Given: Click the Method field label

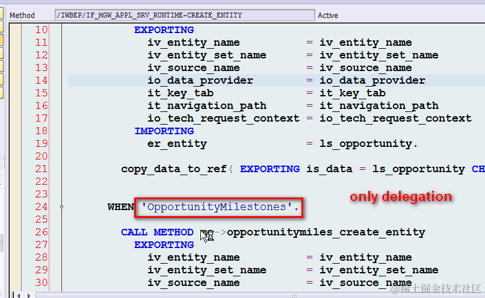Looking at the screenshot, I should pos(22,16).
